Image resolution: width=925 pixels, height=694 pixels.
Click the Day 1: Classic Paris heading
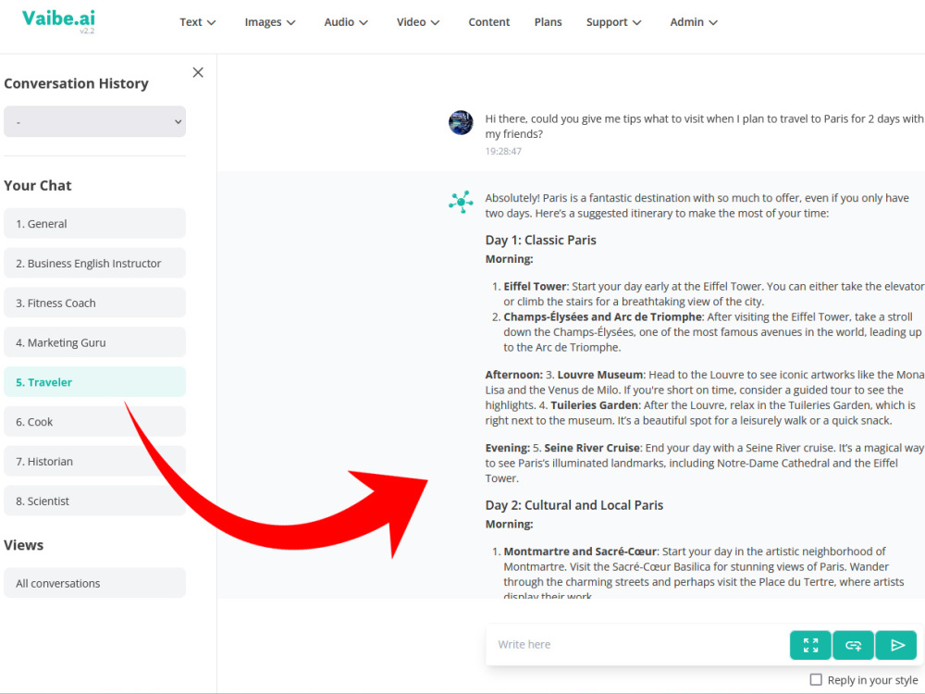click(x=540, y=241)
